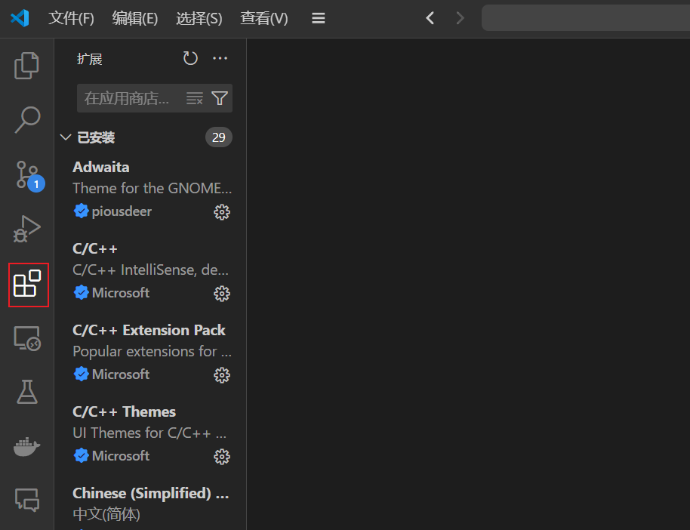690x530 pixels.
Task: Click the 中文(简体) description text
Action: 106,514
